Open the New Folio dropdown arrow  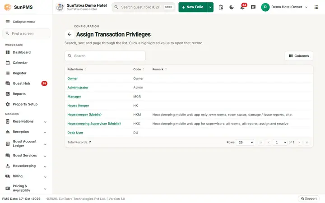[210, 7]
